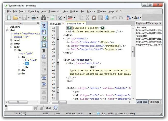168x121 pixels.
Task: Click the ABC spell check icon
Action: (x=70, y=17)
